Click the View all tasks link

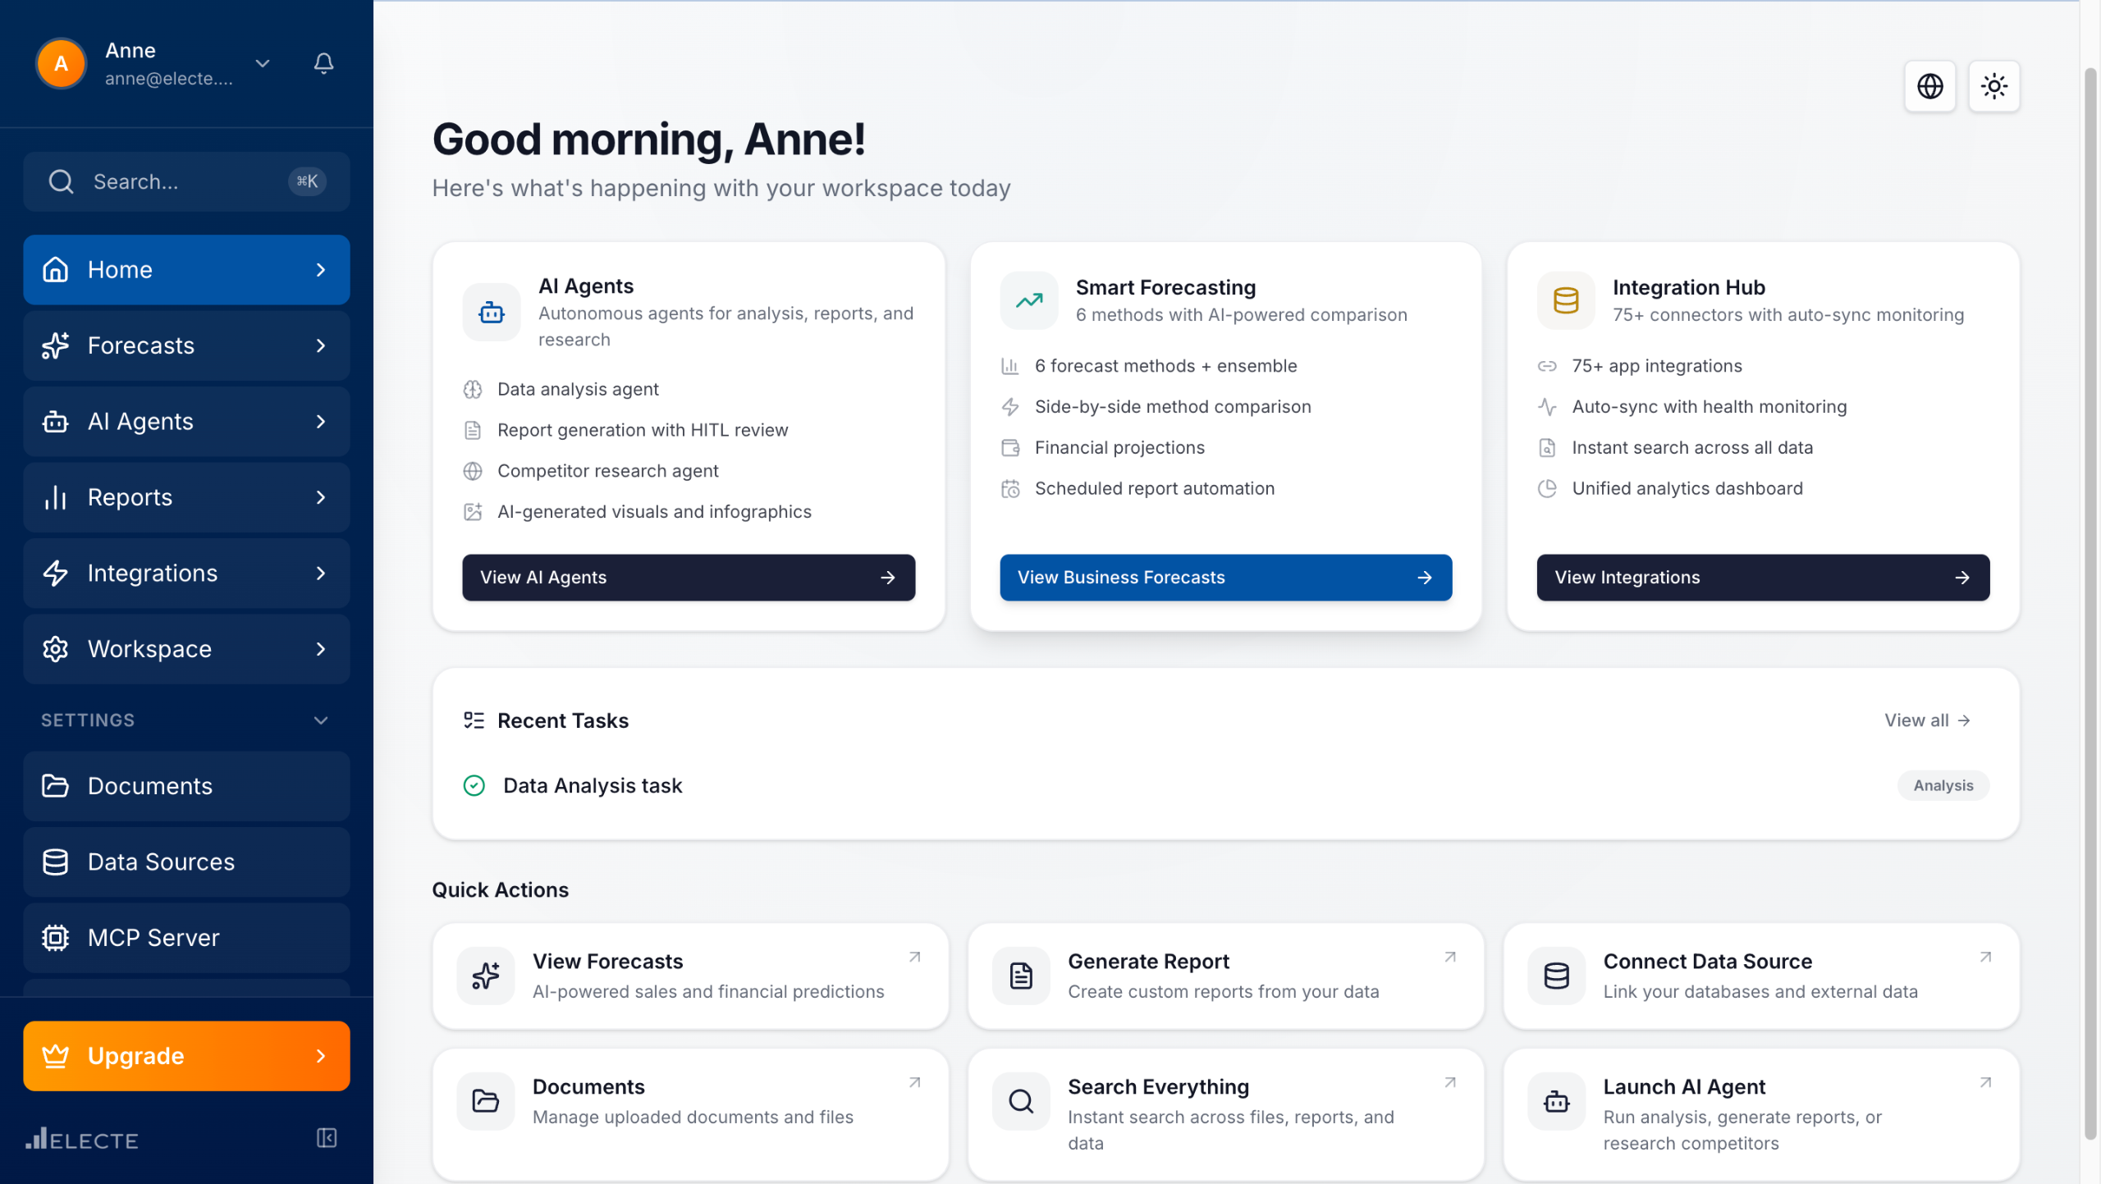pos(1926,720)
